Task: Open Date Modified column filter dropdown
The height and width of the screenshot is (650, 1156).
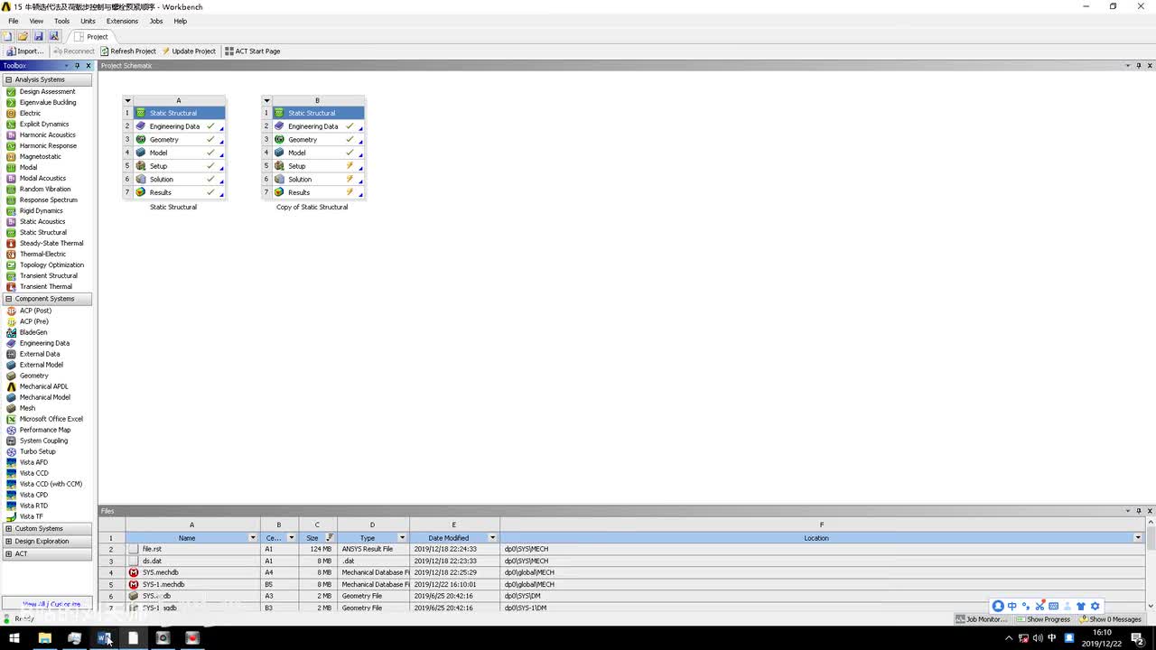Action: [493, 538]
